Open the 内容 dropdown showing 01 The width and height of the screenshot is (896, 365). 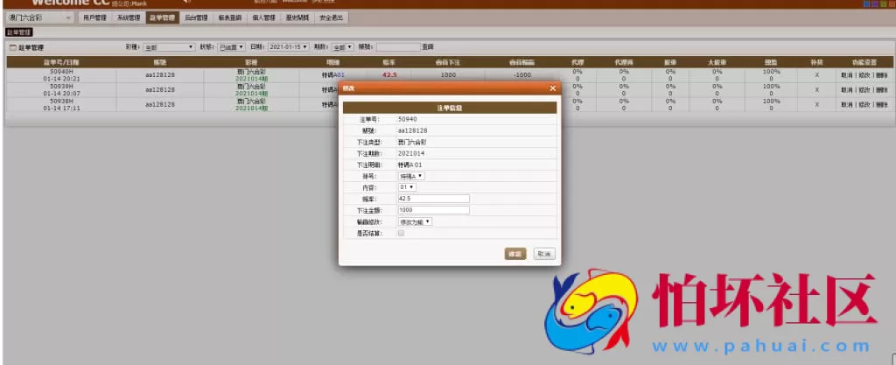click(407, 186)
